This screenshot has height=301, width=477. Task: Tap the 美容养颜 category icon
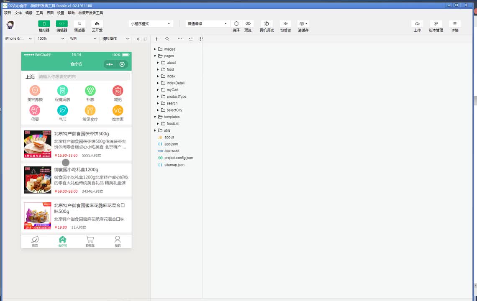(35, 91)
